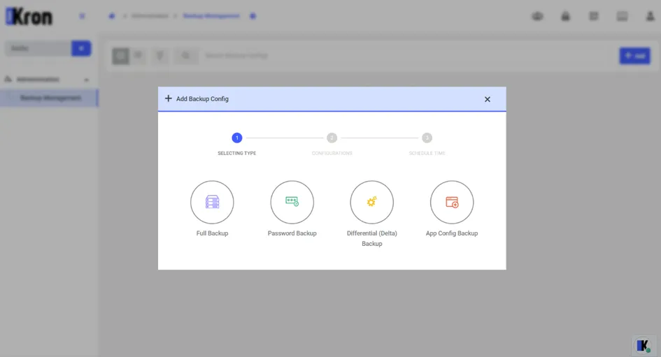Viewport: 661px width, 357px height.
Task: Click the lock icon in the top bar
Action: pyautogui.click(x=566, y=17)
